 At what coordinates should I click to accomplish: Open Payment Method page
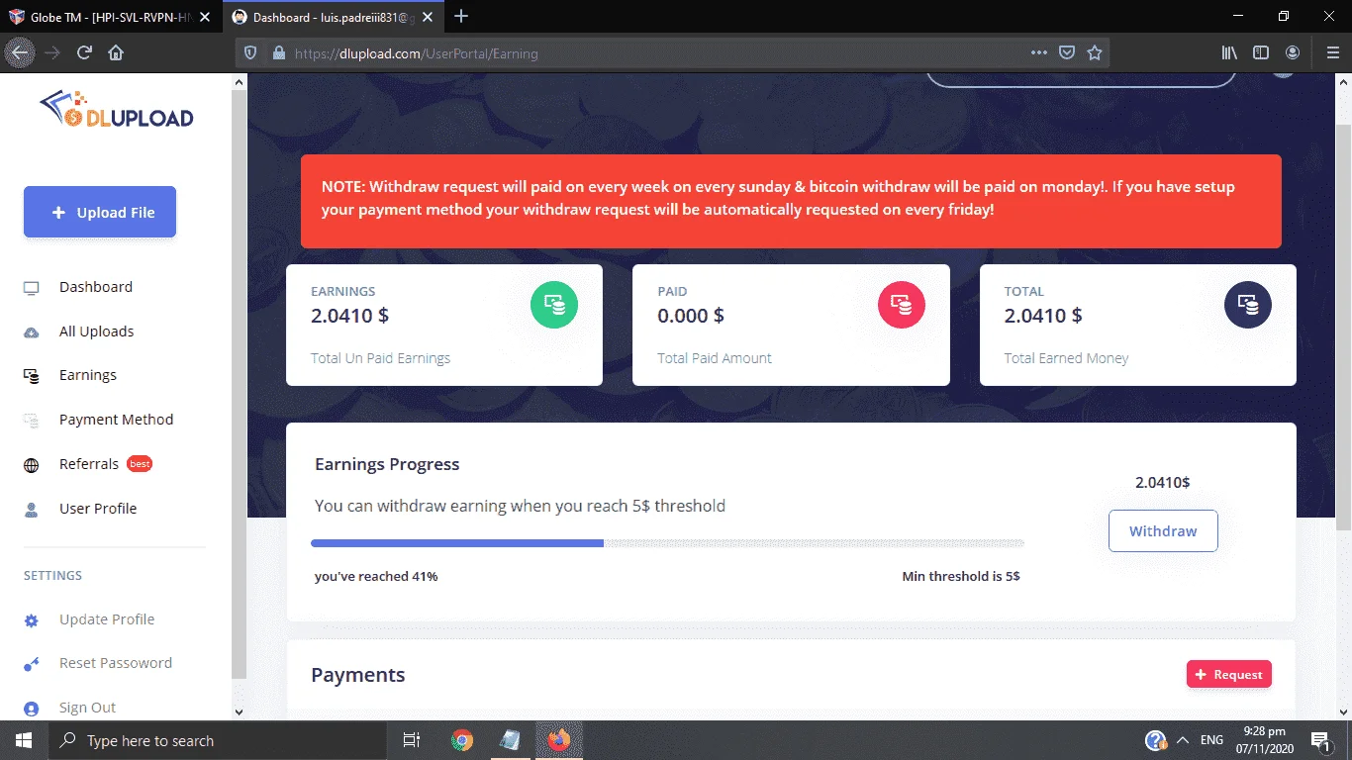116,421
